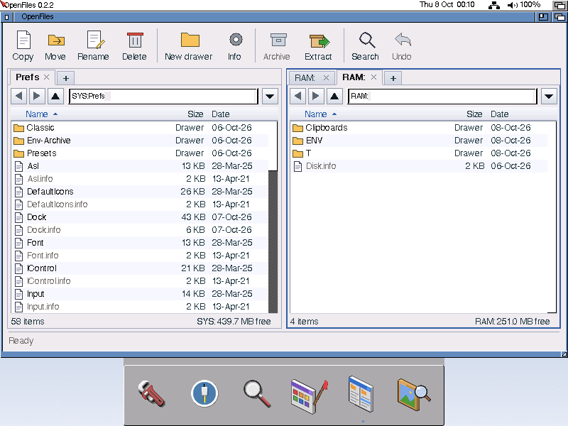The width and height of the screenshot is (568, 426).
Task: Add a new tab in right pane
Action: click(x=393, y=78)
